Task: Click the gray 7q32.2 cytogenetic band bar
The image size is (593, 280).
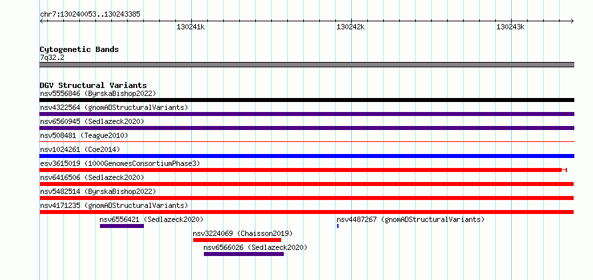Action: [306, 65]
